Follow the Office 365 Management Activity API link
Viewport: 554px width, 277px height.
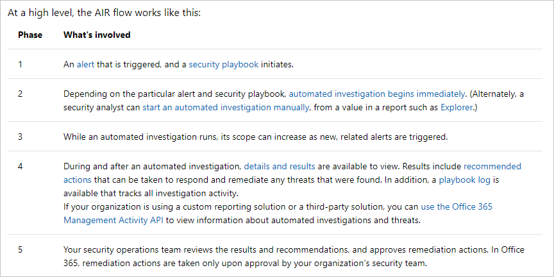coord(278,214)
